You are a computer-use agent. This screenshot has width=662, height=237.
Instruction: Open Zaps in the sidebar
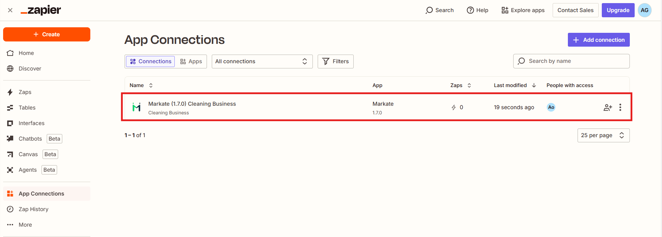47,92
